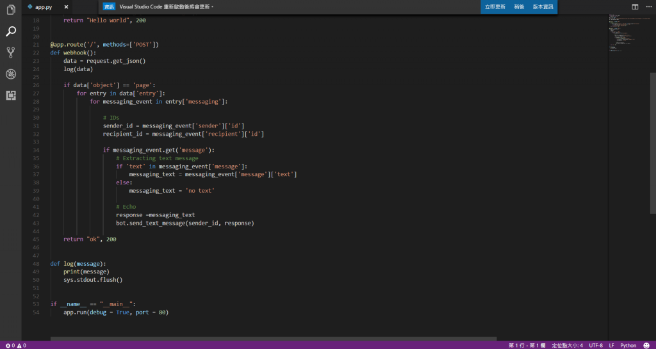This screenshot has width=656, height=349.
Task: Change indentation via 定位點大小: 4
Action: click(568, 345)
